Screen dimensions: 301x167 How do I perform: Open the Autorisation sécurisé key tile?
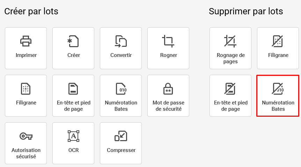pos(26,143)
